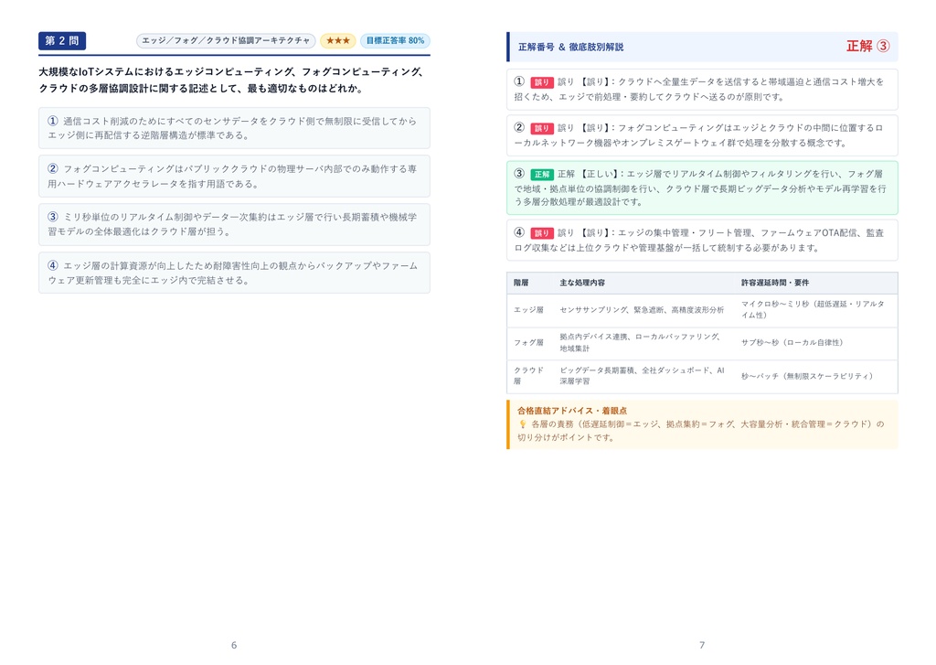The height and width of the screenshot is (665, 936).
Task: Choose answer option starting エッジ層の計算資源が向上
Action: point(234,274)
